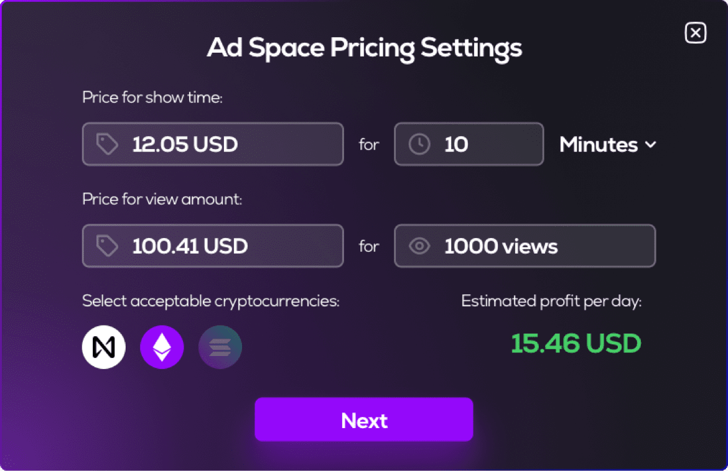Click the eye icon beside 1000 views
This screenshot has height=471, width=728.
pos(419,245)
